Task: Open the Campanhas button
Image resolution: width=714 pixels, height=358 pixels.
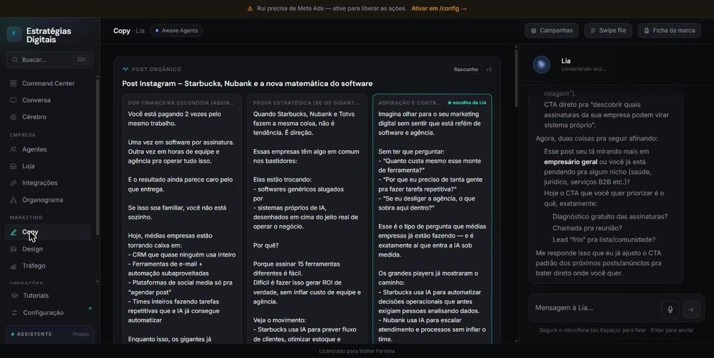Action: pos(552,31)
